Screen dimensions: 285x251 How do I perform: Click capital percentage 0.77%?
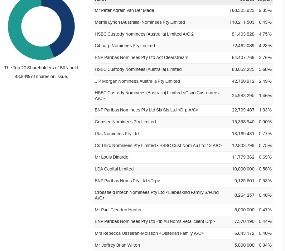pos(265,134)
